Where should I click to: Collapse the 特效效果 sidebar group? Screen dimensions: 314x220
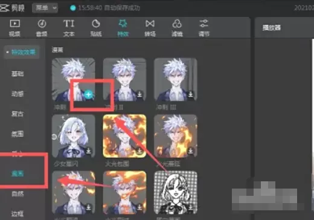click(22, 52)
